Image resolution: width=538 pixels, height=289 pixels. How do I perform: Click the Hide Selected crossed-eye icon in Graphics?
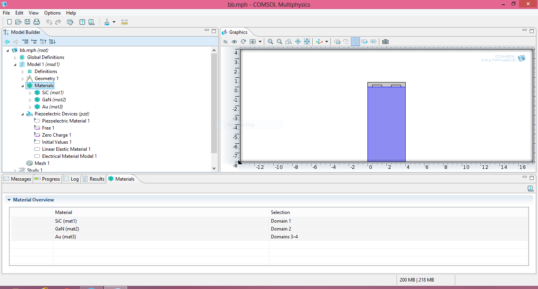coord(225,42)
